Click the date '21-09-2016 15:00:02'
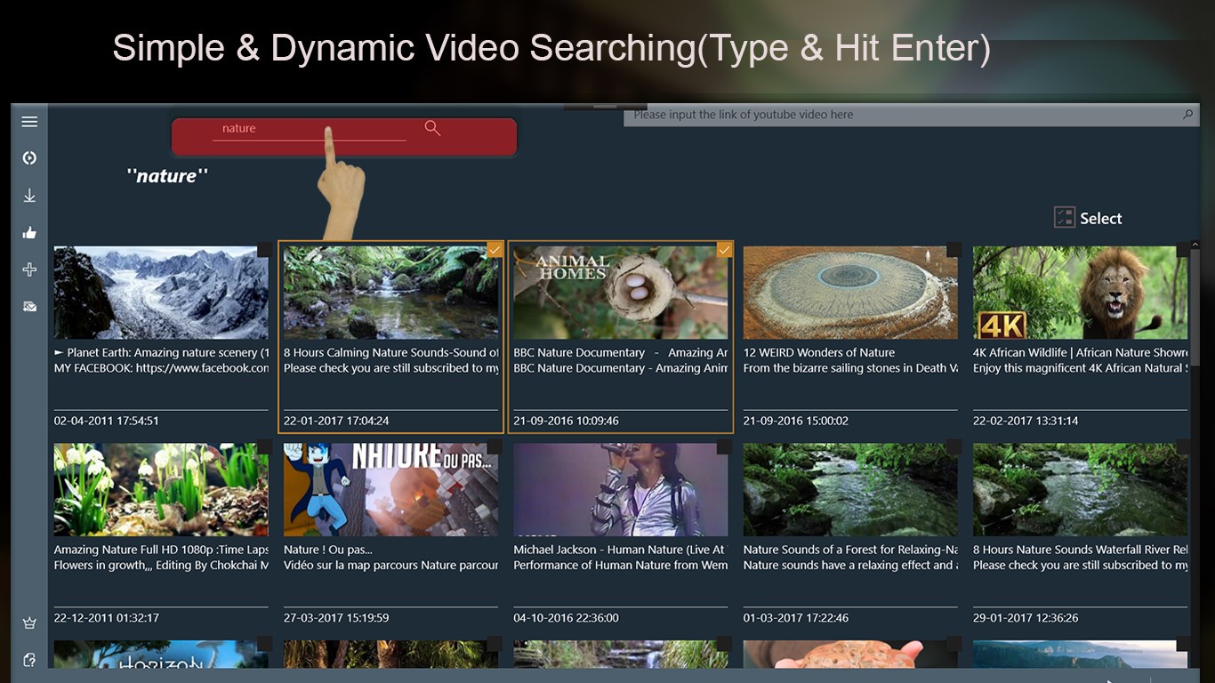 (796, 421)
